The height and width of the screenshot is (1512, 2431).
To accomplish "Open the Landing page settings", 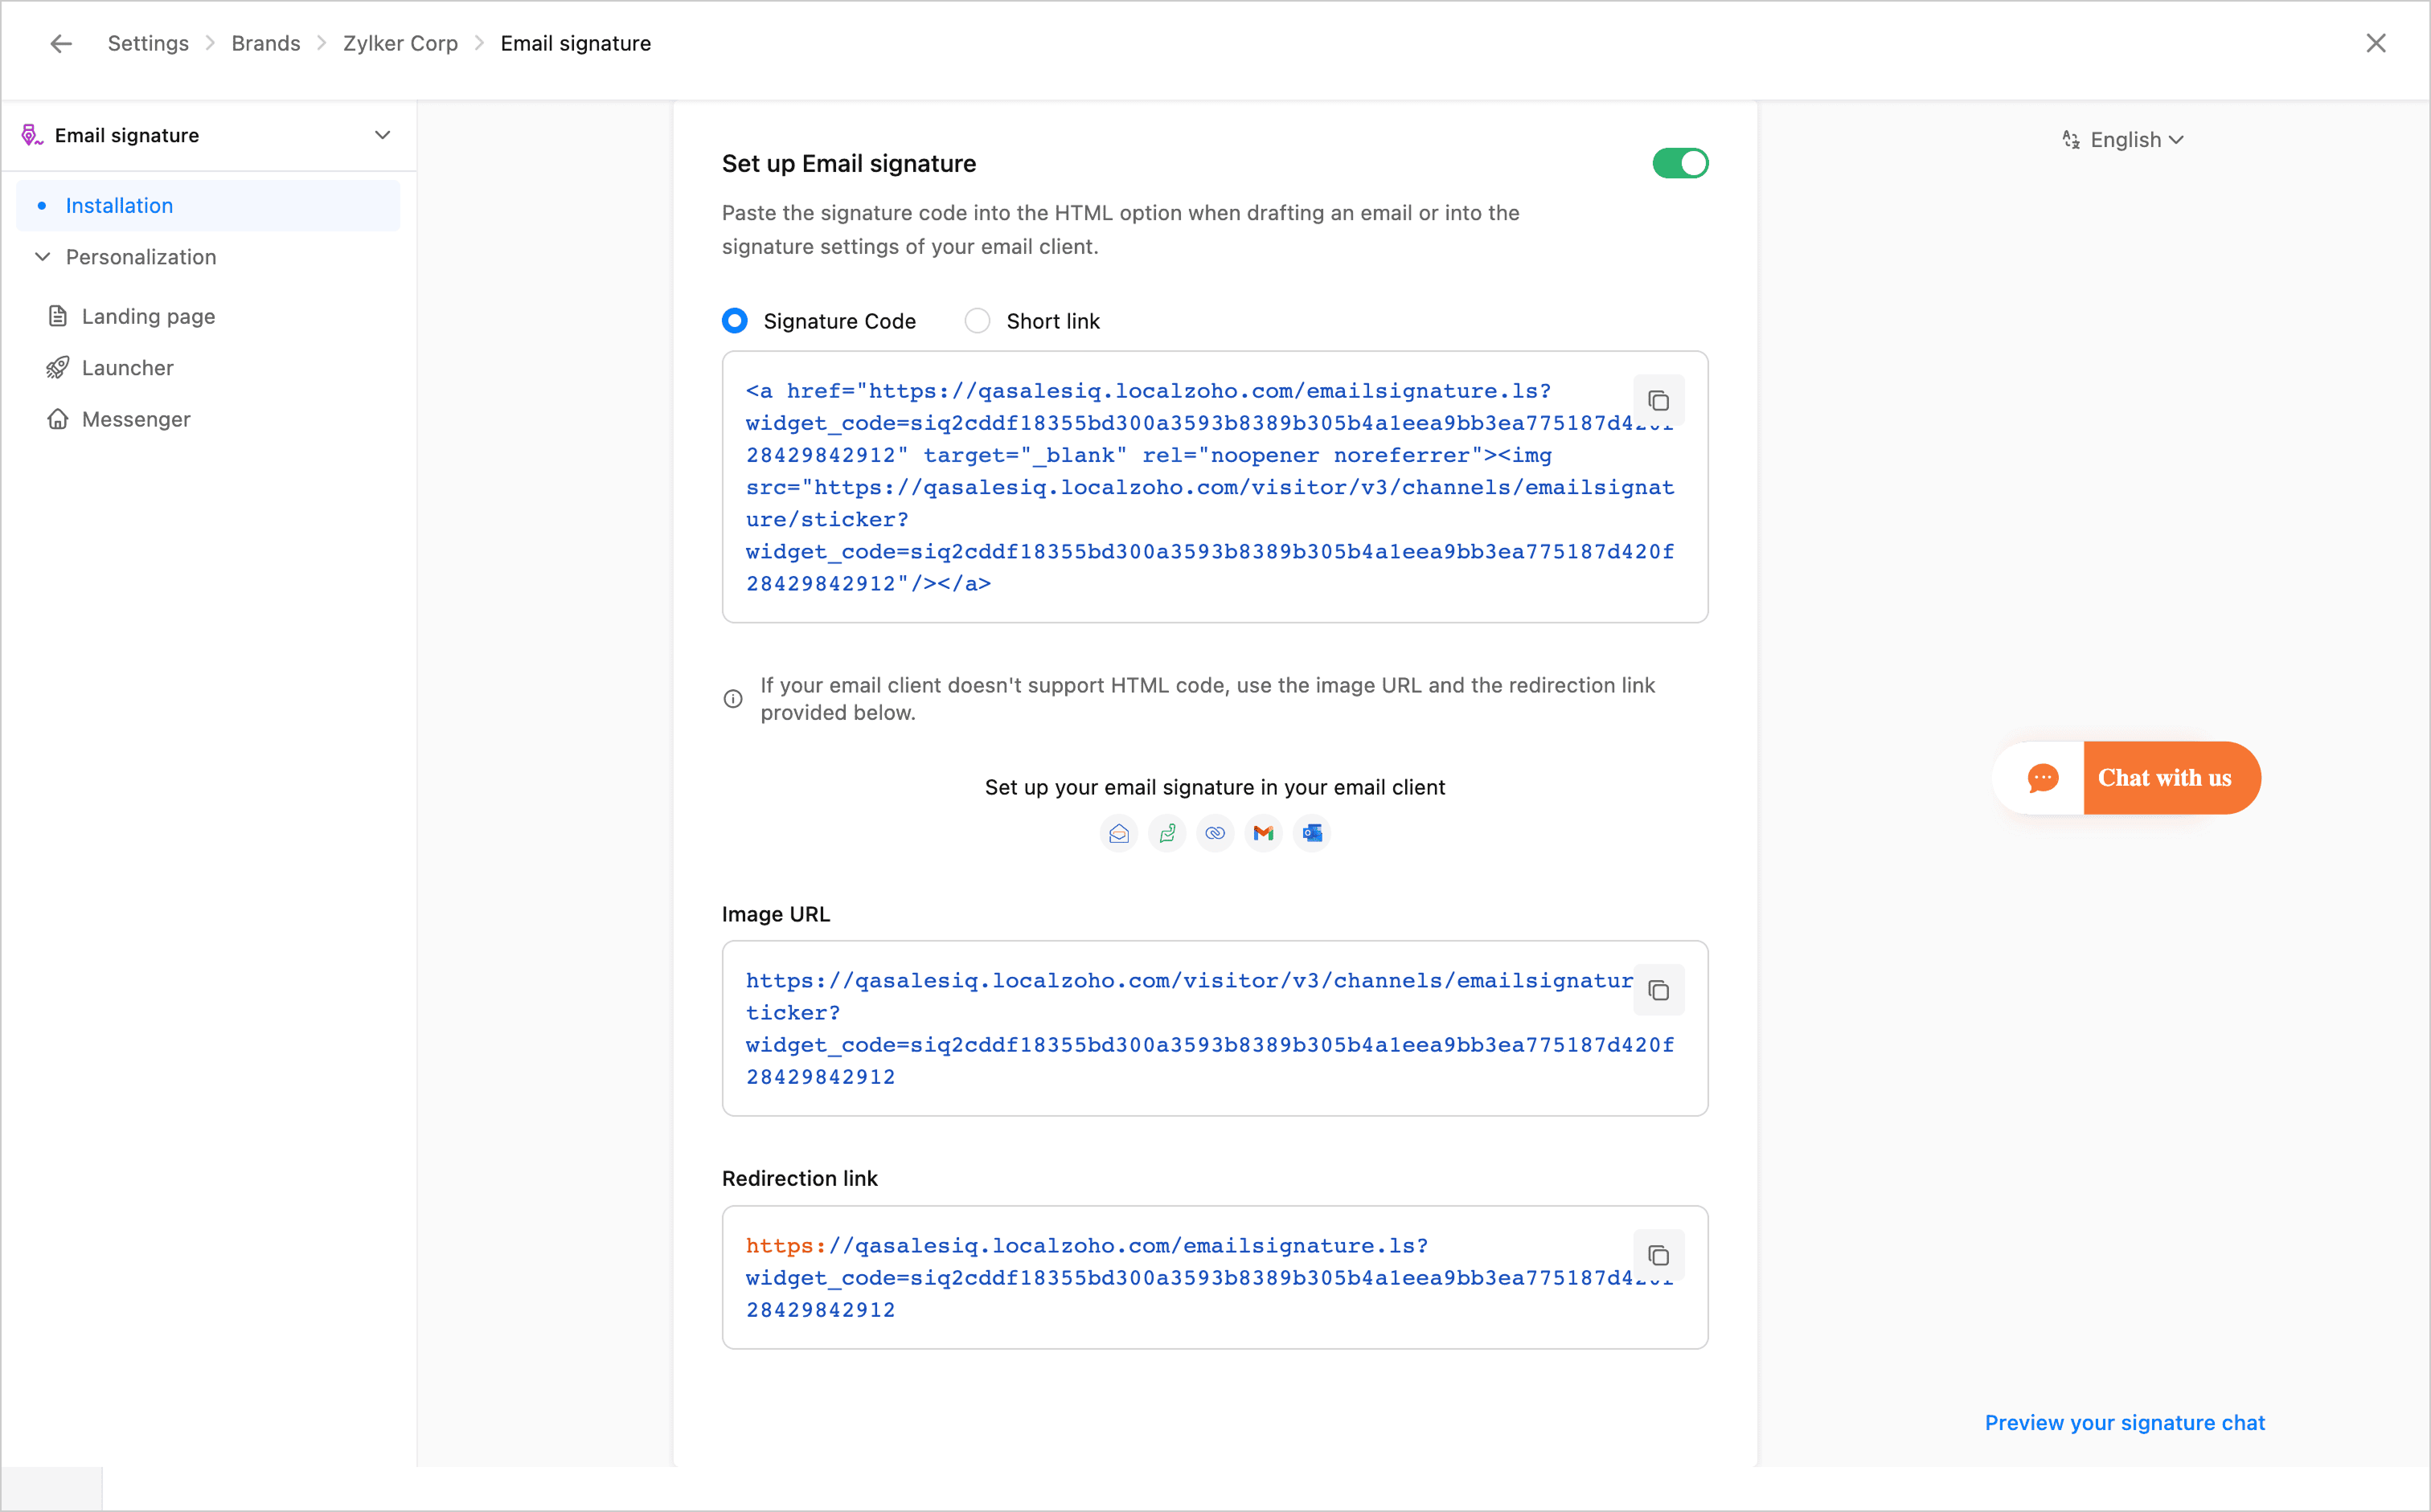I will (x=148, y=316).
